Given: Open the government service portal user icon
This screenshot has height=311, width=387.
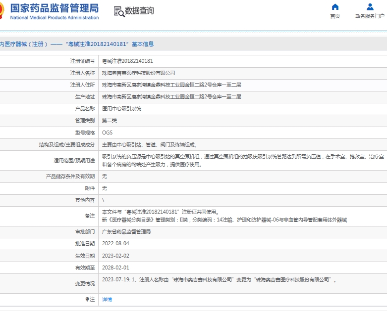Looking at the screenshot, I should coord(370,6).
